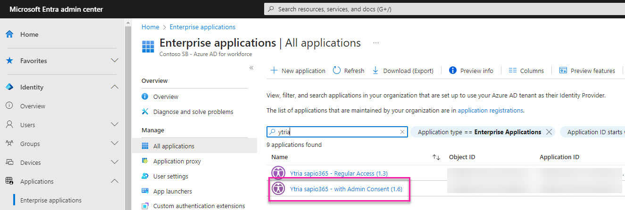This screenshot has width=625, height=210.
Task: Click the Preview features icon
Action: point(563,71)
